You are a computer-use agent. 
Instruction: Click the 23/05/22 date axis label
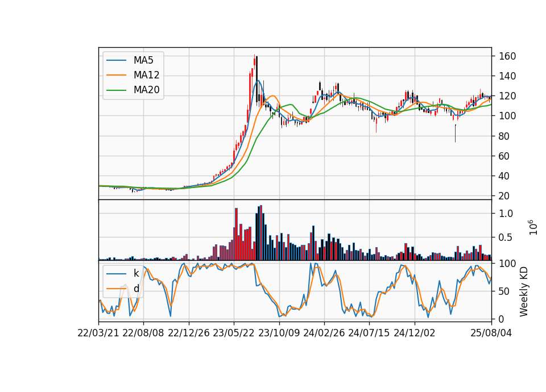tap(234, 333)
